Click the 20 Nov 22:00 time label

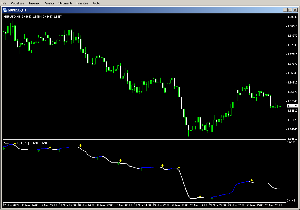(217, 205)
